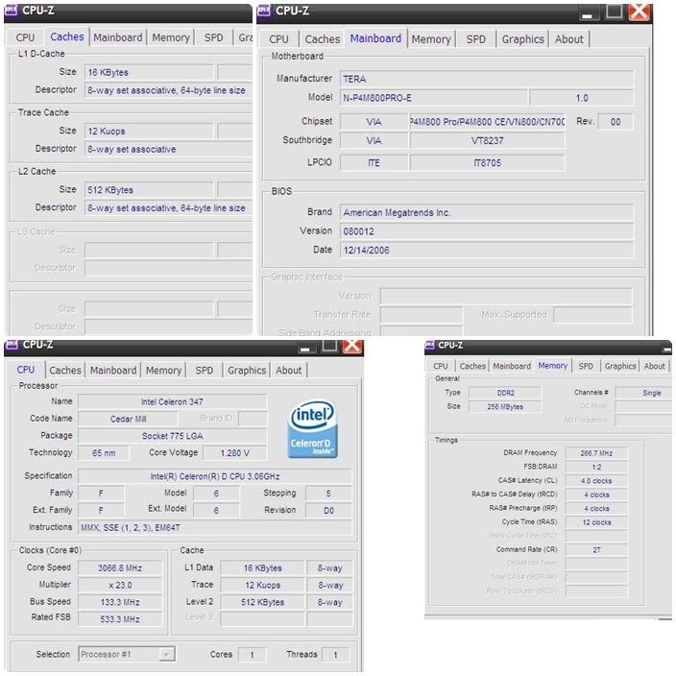Screen dimensions: 676x676
Task: Open SPD tab in Memory window
Action: tap(586, 366)
